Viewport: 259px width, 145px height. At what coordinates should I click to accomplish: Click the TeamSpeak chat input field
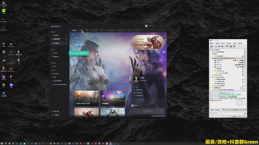click(227, 113)
